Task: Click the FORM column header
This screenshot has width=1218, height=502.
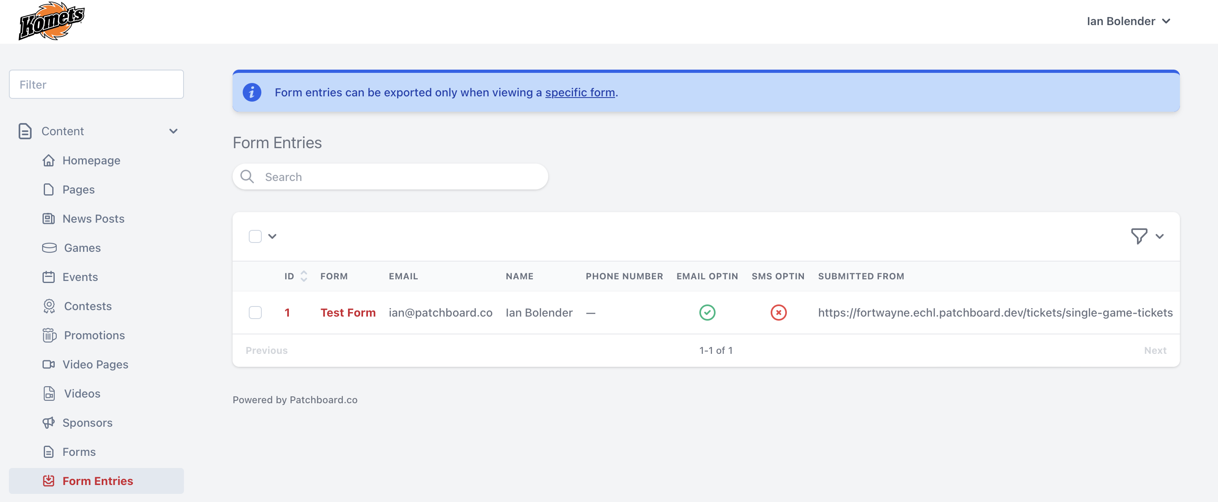Action: 334,276
